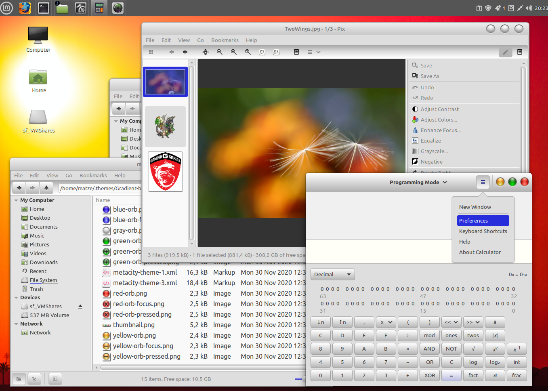The width and height of the screenshot is (548, 391).
Task: Toggle bit 32 in calculator bit panel
Action: (514, 289)
